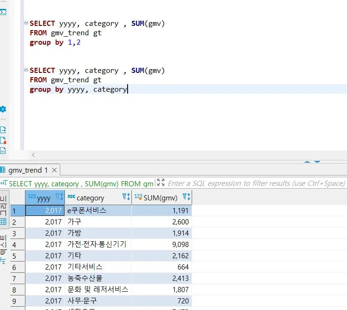Click the 123 type icon on yyyy header
This screenshot has height=310, width=347.
tap(32, 196)
